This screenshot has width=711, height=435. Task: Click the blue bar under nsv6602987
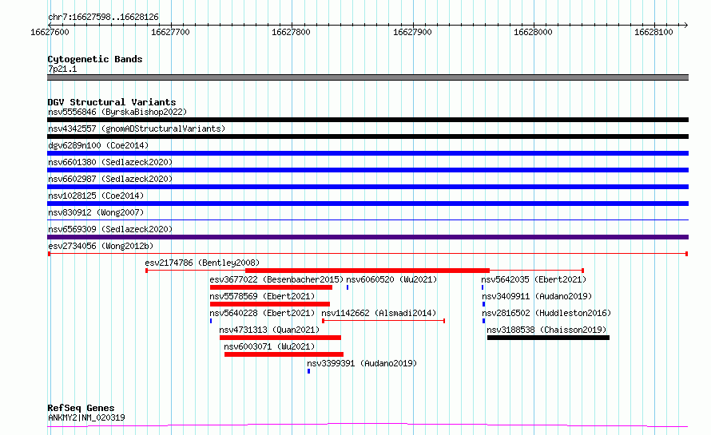(x=367, y=187)
